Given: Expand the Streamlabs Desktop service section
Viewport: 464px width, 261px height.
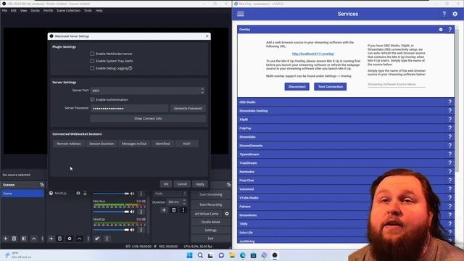Looking at the screenshot, I should (346, 111).
